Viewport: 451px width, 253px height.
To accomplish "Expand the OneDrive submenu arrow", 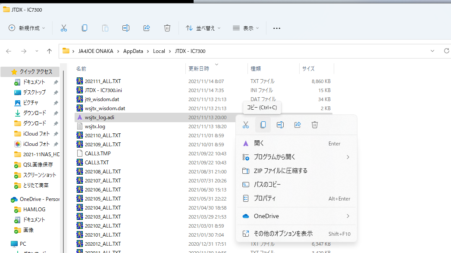I will tap(348, 216).
